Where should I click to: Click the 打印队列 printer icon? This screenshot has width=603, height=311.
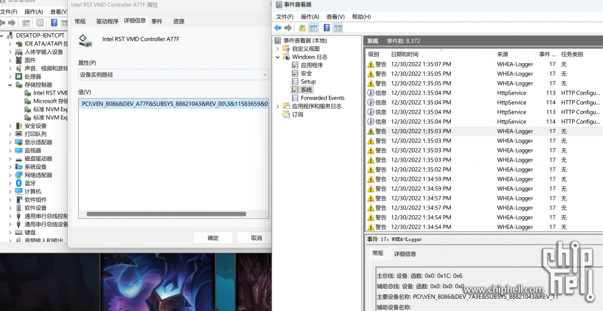click(x=18, y=134)
